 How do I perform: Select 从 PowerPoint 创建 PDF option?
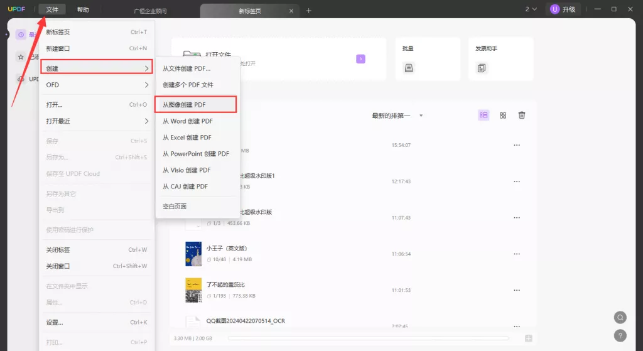197,154
